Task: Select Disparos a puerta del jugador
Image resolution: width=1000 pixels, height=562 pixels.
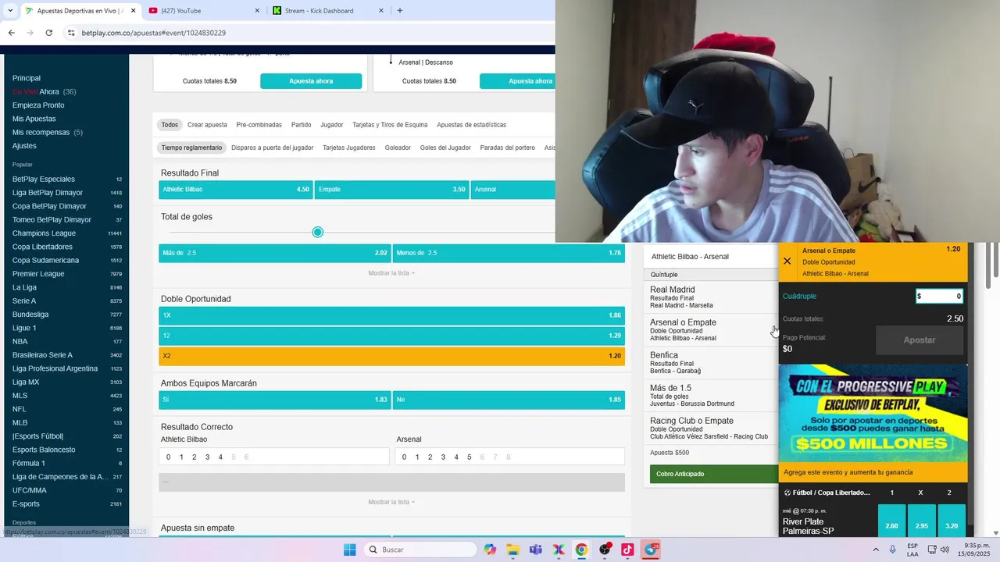Action: [x=272, y=148]
